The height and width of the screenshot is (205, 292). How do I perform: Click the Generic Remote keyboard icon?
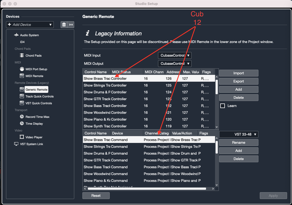coord(22,89)
